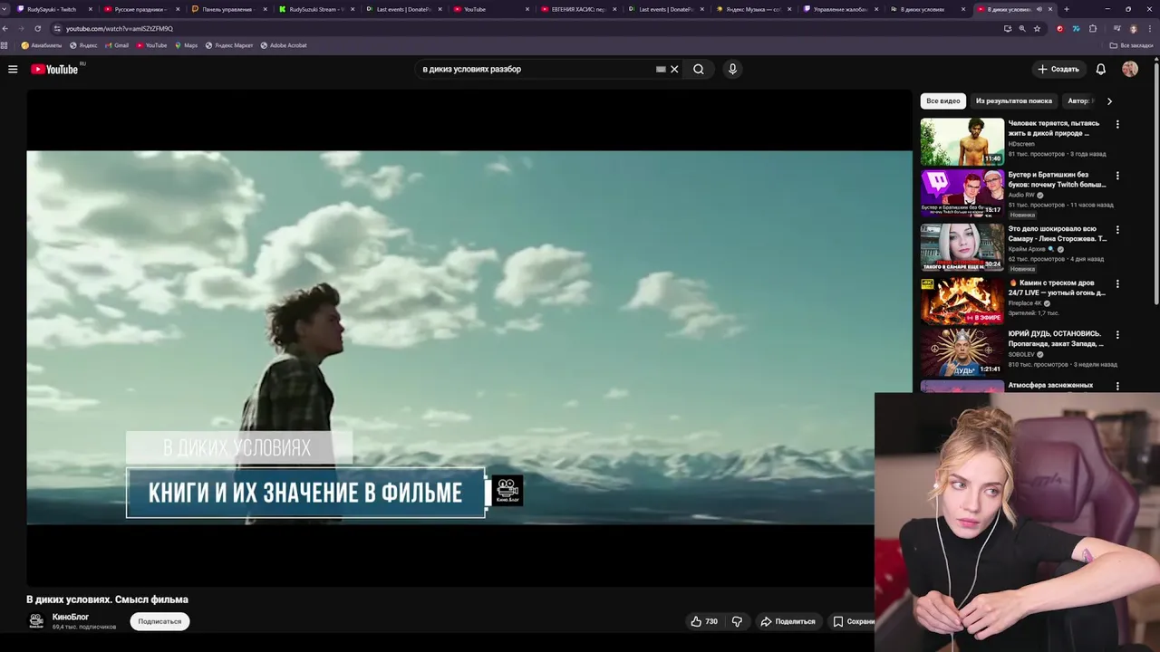Screen dimensions: 1160x652
Task: Submit search with magnifier button
Action: pyautogui.click(x=699, y=69)
